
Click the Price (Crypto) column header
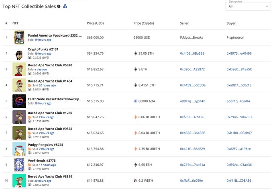(144, 23)
